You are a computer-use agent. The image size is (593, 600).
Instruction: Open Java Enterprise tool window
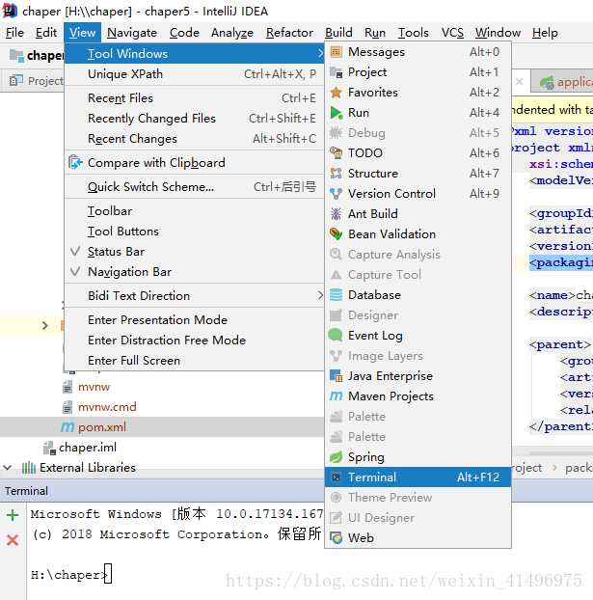[x=418, y=376]
